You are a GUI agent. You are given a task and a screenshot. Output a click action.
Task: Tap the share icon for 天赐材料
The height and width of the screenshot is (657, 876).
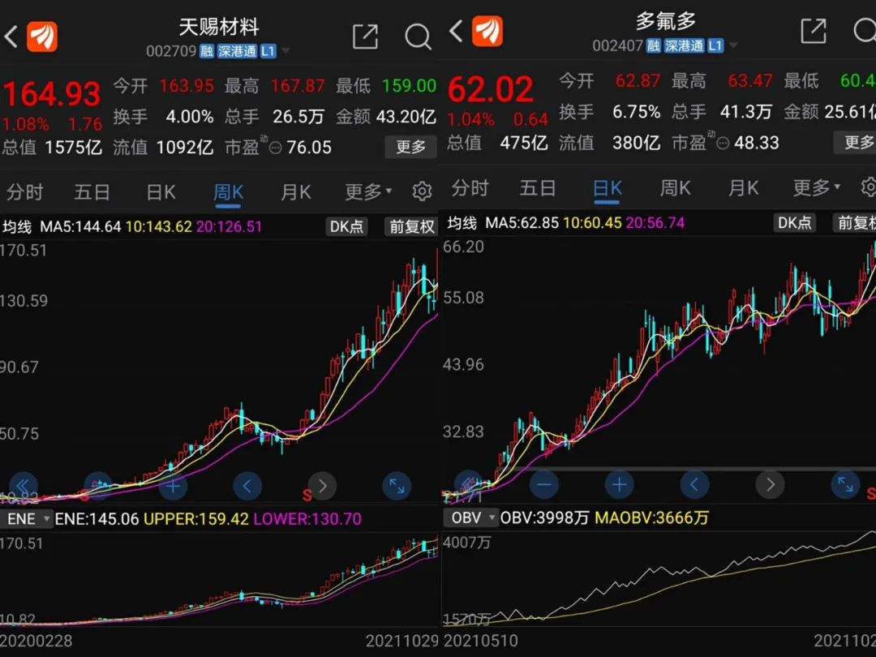(x=365, y=36)
